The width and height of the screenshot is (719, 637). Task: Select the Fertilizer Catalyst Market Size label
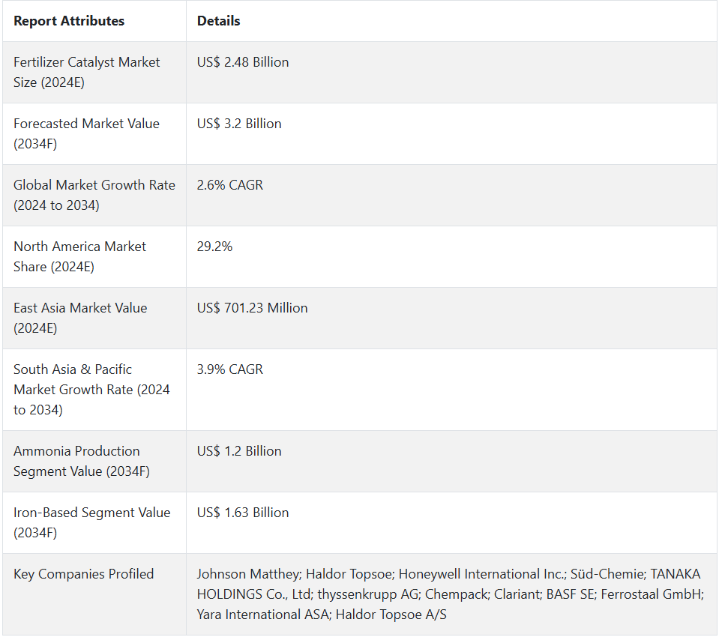click(87, 72)
